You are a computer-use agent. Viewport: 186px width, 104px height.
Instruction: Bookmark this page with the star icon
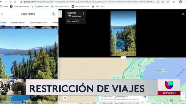[167, 2]
